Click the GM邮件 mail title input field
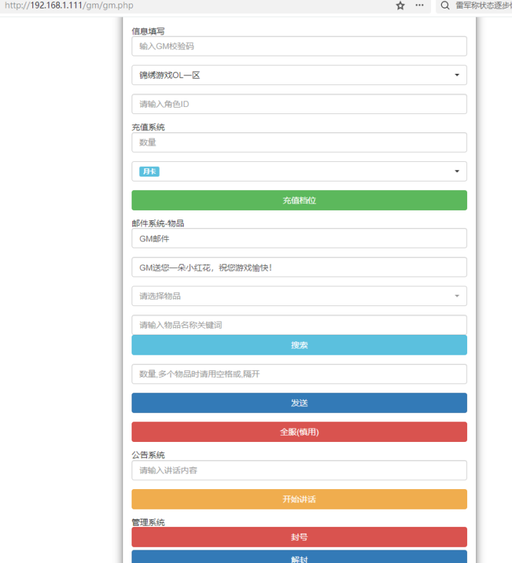 point(299,238)
